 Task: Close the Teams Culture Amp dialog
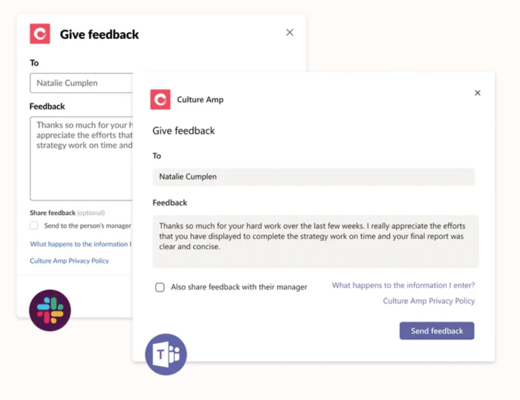pos(478,93)
